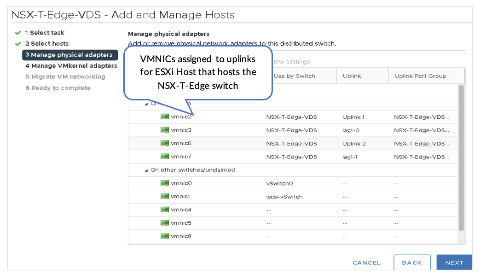Image resolution: width=486 pixels, height=280 pixels.
Task: Click the vmnic0 network adapter icon
Action: (x=165, y=183)
